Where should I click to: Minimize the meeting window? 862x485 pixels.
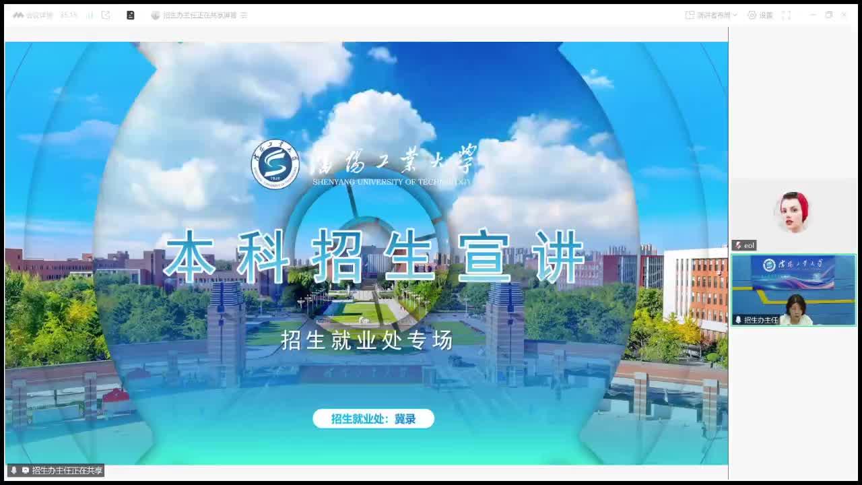coord(813,15)
